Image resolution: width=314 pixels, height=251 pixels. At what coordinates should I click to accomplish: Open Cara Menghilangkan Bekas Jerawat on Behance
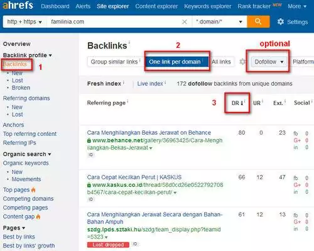point(149,133)
